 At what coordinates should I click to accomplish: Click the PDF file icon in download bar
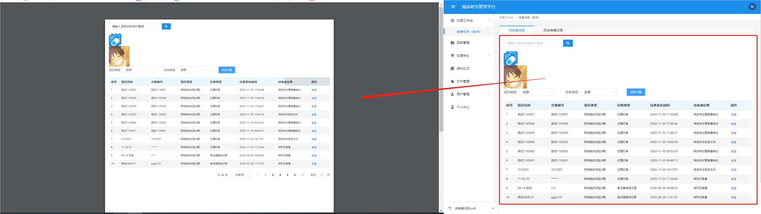(x=450, y=208)
